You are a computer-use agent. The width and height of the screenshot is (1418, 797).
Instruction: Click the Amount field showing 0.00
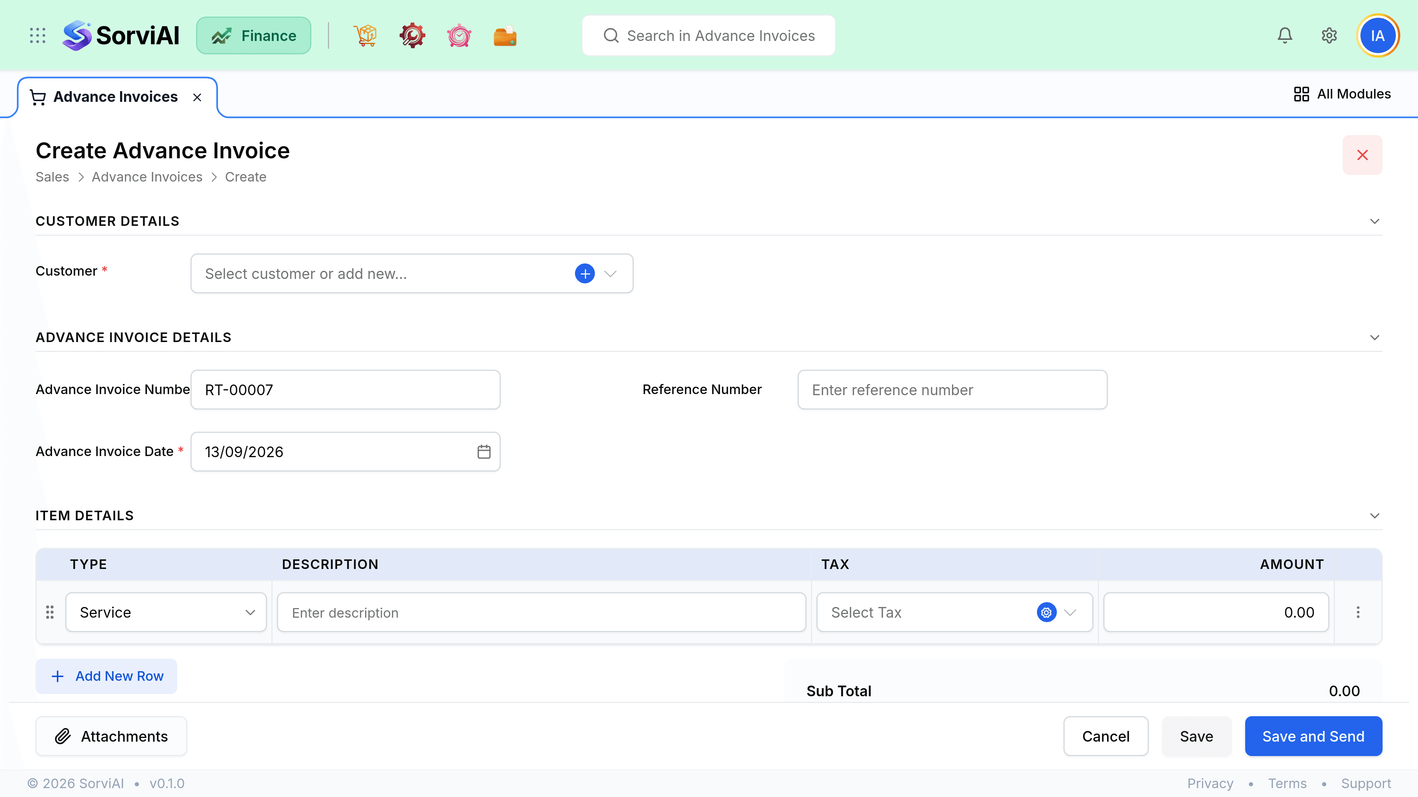click(1216, 612)
